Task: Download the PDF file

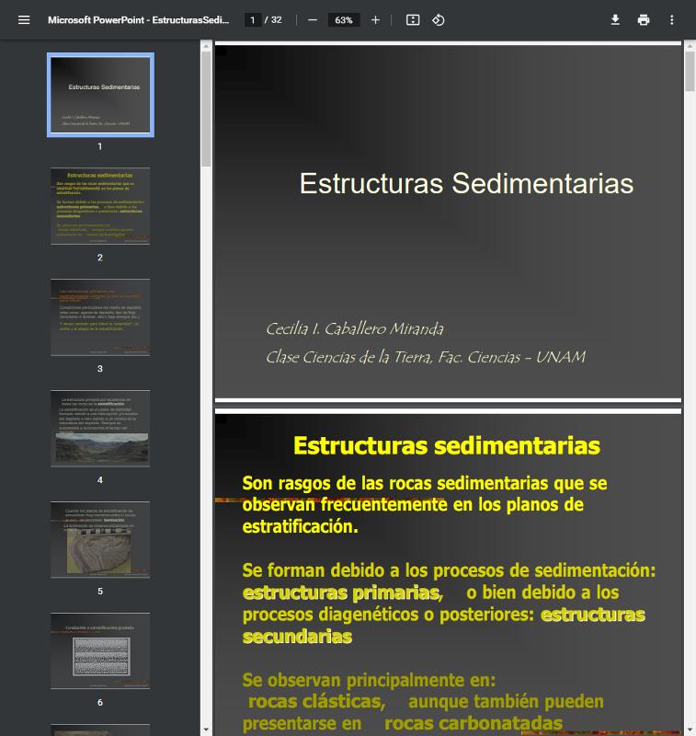Action: coord(615,19)
